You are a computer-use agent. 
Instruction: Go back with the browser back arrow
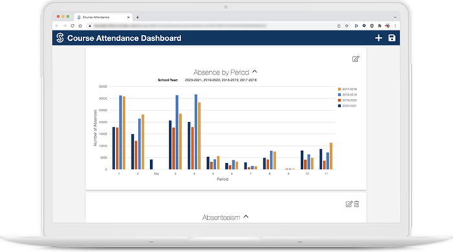(57, 26)
